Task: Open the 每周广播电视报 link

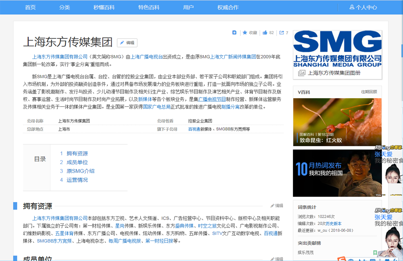Action: coord(125,241)
